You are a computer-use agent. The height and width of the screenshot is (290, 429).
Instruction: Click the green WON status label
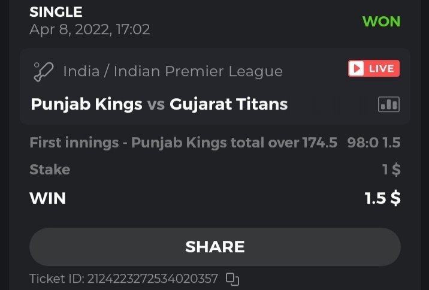click(381, 21)
